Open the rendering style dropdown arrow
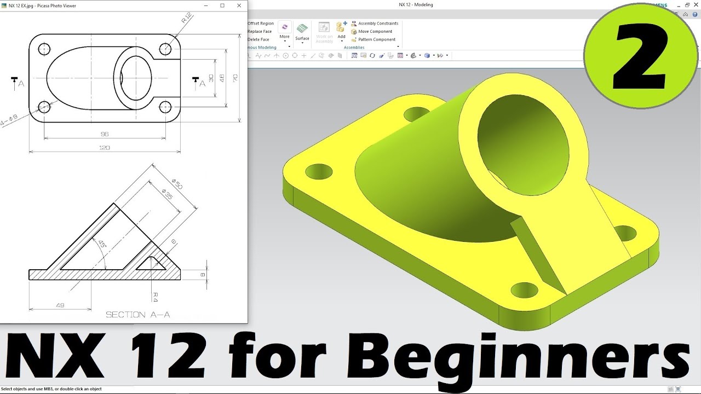 [x=434, y=56]
